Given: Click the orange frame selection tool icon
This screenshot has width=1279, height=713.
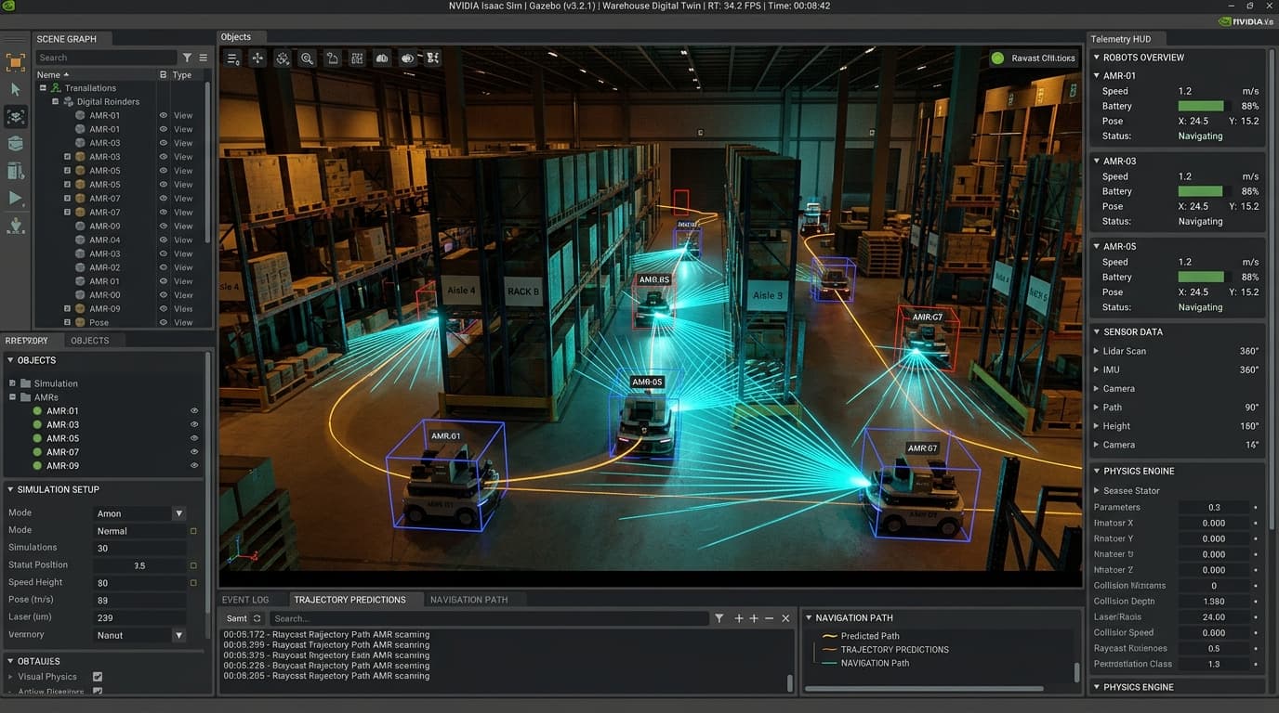Looking at the screenshot, I should coord(15,62).
